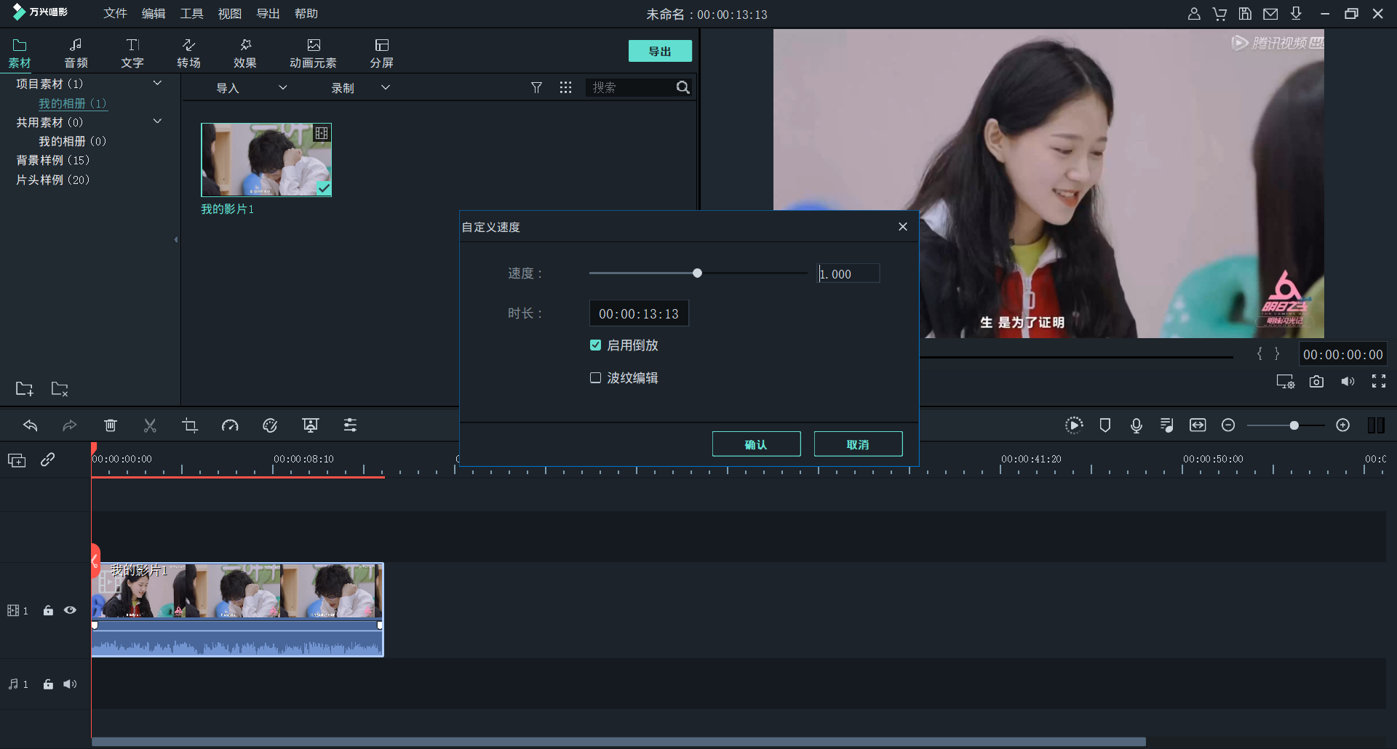Open the audio mixer icon
The image size is (1397, 749).
(1166, 425)
